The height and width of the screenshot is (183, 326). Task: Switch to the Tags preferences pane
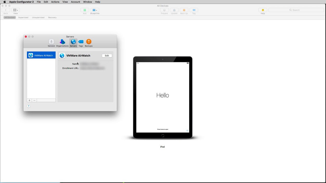(x=81, y=43)
